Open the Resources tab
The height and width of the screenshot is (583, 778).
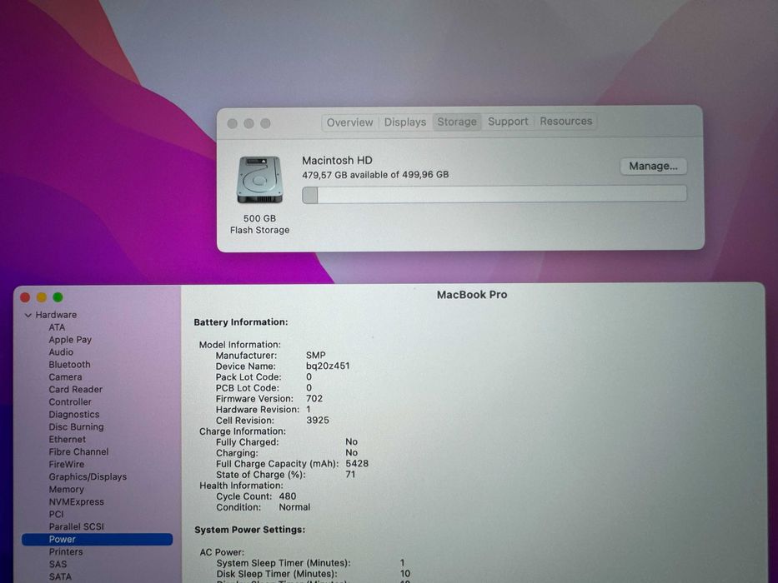point(565,121)
